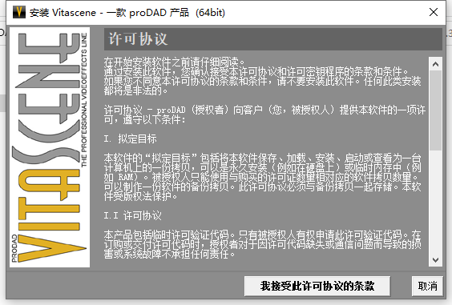Click the paragraph starting '在开始安装软件之前'
Viewport: 452px width, 305px height.
pyautogui.click(x=262, y=76)
